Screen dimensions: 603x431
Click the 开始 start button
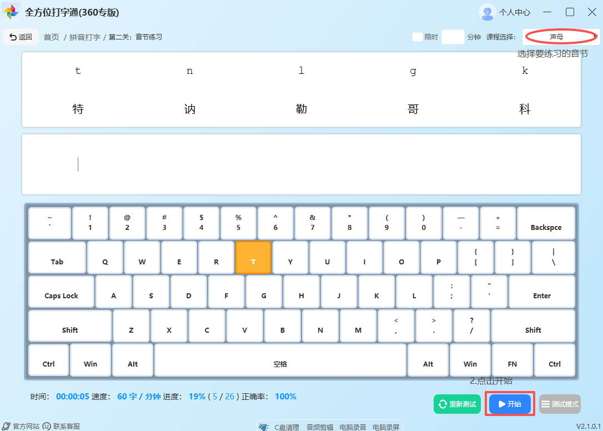pos(510,404)
